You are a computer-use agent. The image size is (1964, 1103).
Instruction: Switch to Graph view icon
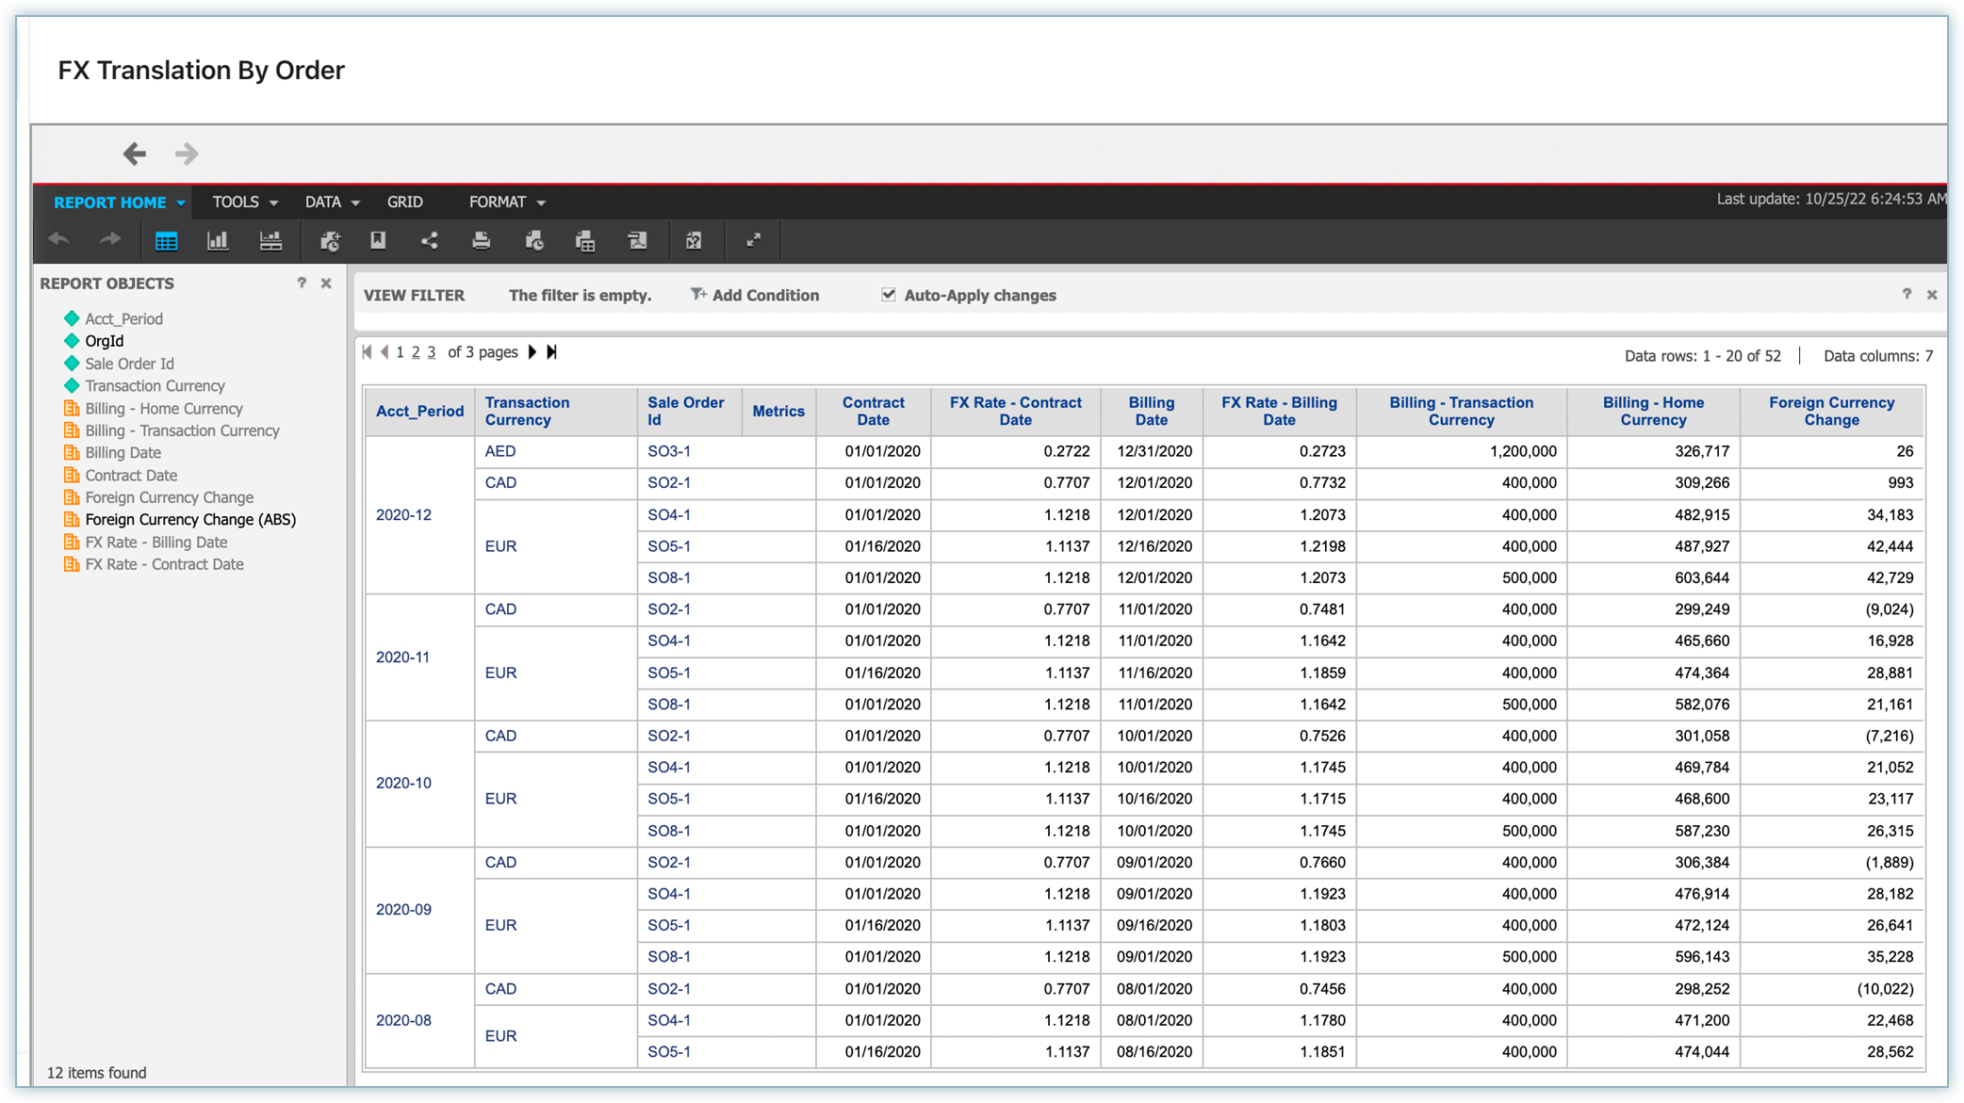(218, 241)
